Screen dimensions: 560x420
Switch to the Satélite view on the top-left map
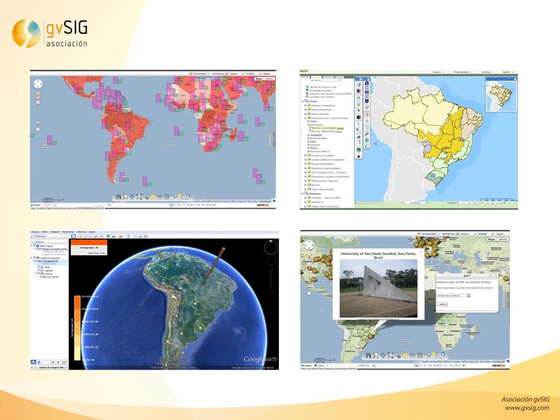269,79
